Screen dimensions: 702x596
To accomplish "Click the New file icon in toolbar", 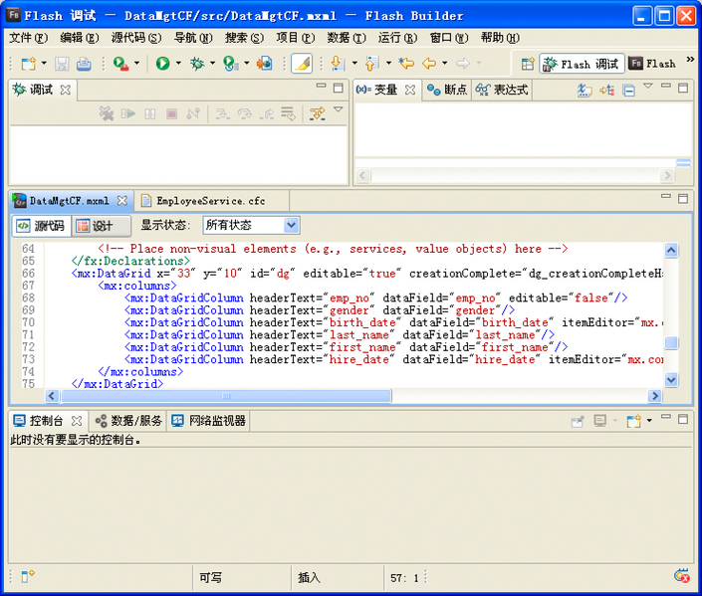I will [28, 64].
